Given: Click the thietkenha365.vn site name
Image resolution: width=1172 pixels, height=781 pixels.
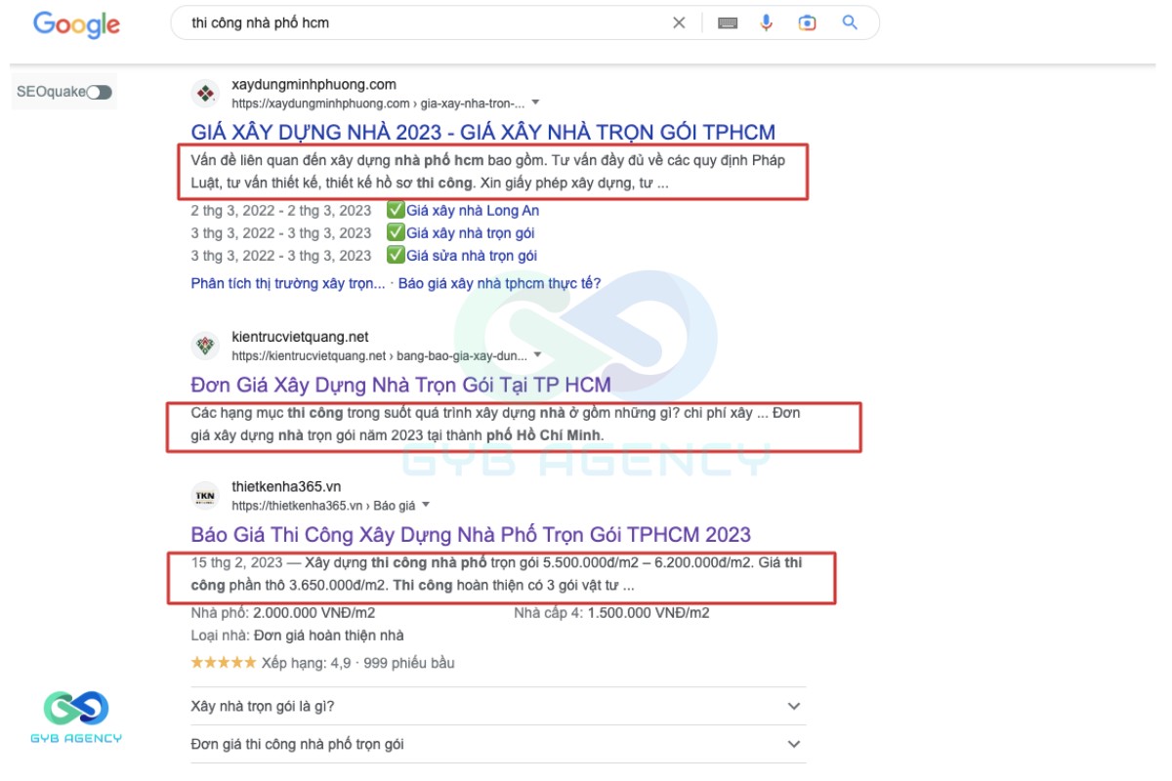Looking at the screenshot, I should [x=286, y=486].
